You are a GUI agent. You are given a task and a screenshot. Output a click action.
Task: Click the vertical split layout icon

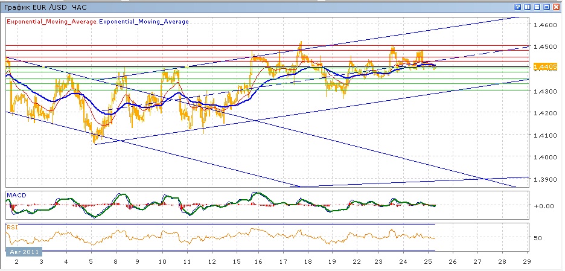(527, 7)
